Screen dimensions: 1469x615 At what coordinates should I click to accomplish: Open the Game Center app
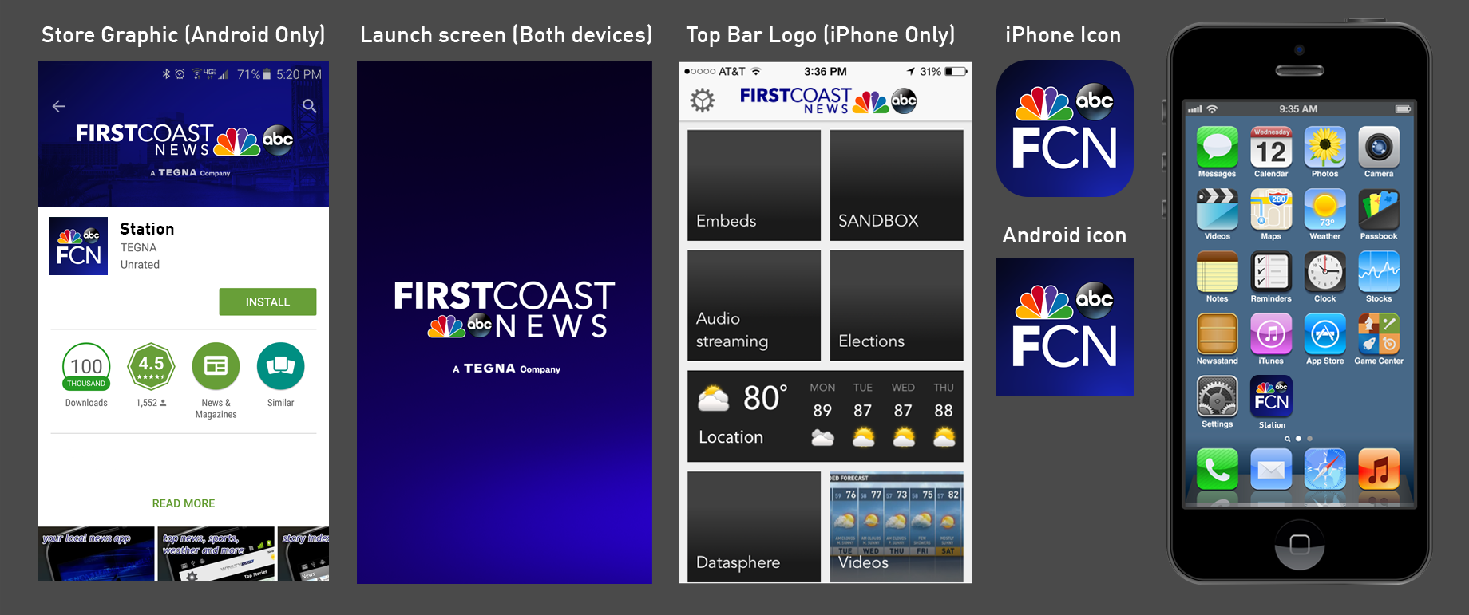click(x=1379, y=333)
